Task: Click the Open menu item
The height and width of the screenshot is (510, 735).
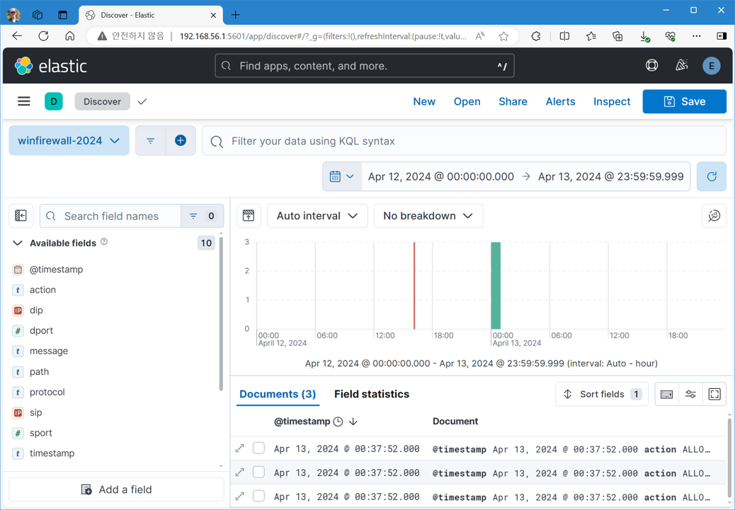Action: point(467,101)
